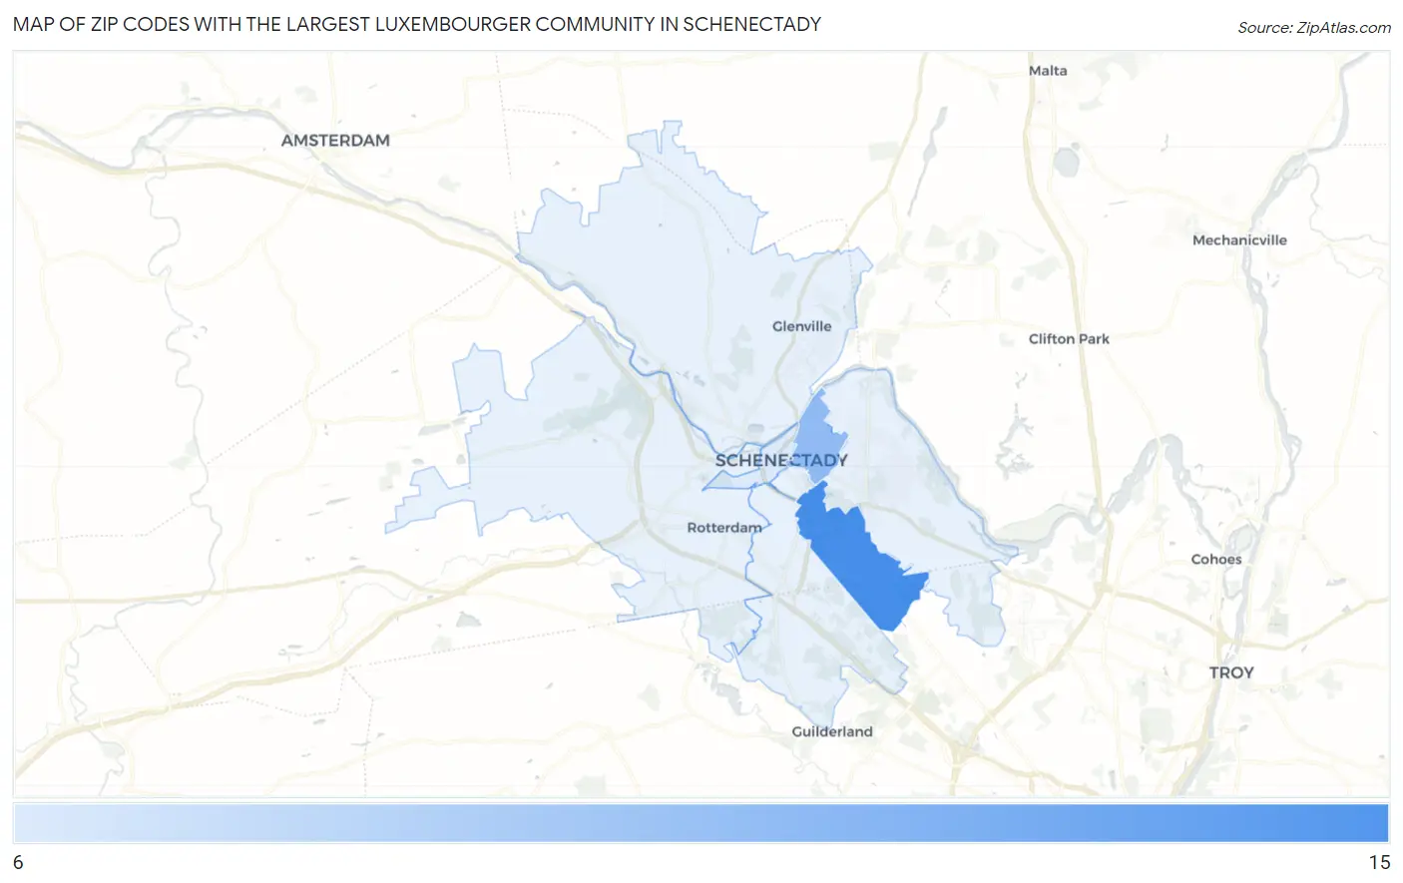Click the Mechanicville label
The width and height of the screenshot is (1403, 883).
coord(1239,239)
